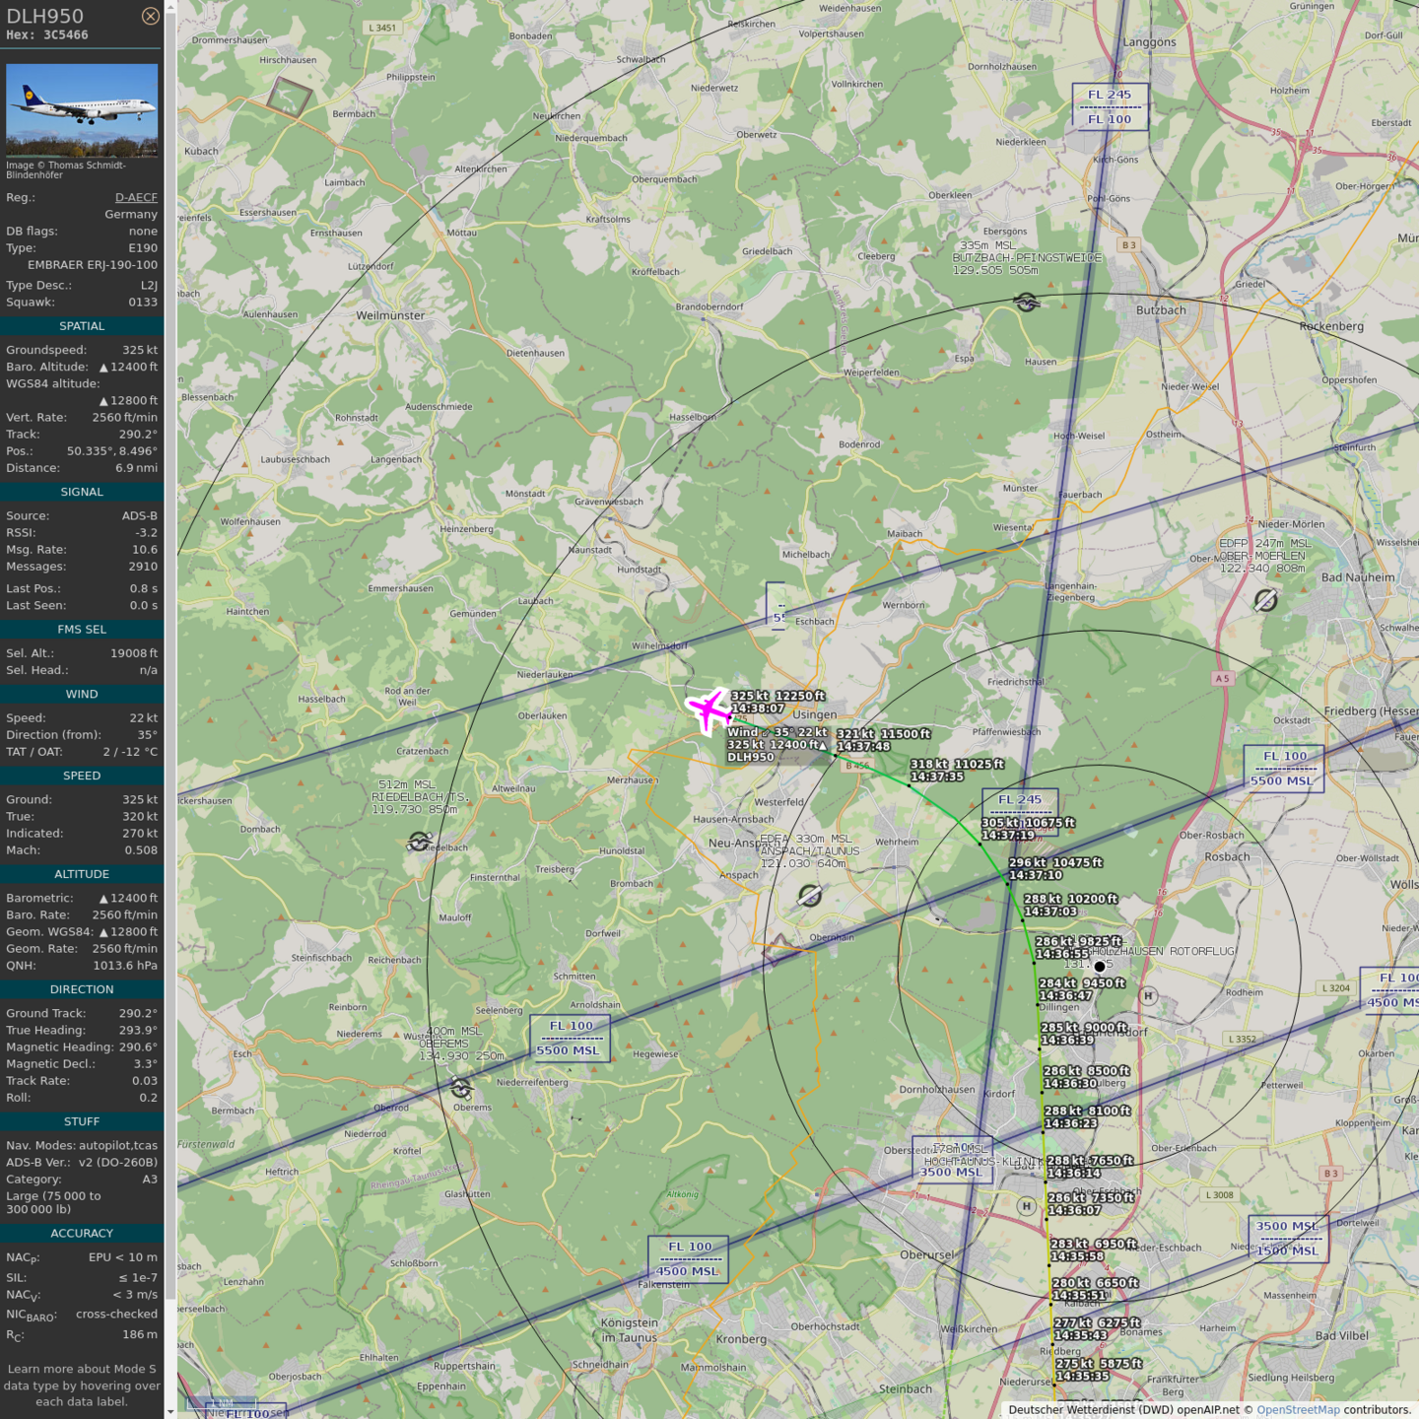Select the Oberems glider airfield icon
This screenshot has height=1419, width=1419.
[x=461, y=1088]
